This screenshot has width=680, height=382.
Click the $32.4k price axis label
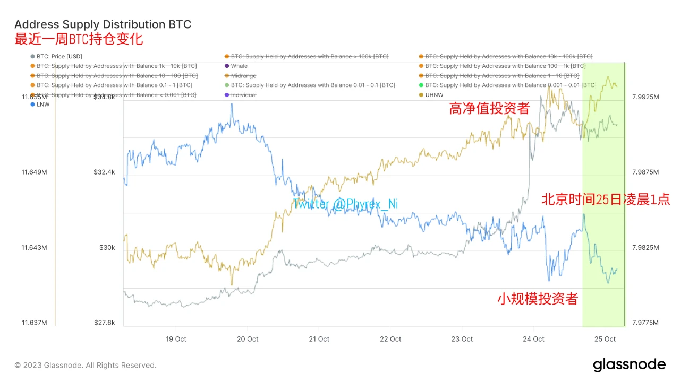104,172
